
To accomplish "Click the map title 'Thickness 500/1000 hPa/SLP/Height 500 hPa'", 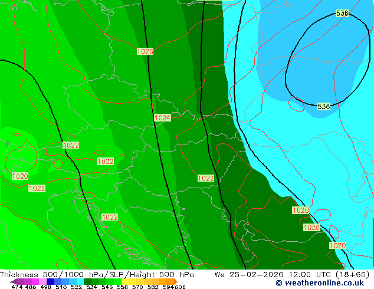I will [x=97, y=274].
